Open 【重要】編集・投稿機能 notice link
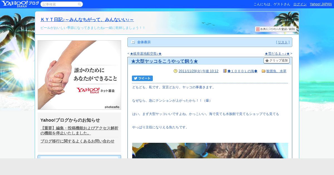Viewport: 334px width, 175px height. coord(79,131)
